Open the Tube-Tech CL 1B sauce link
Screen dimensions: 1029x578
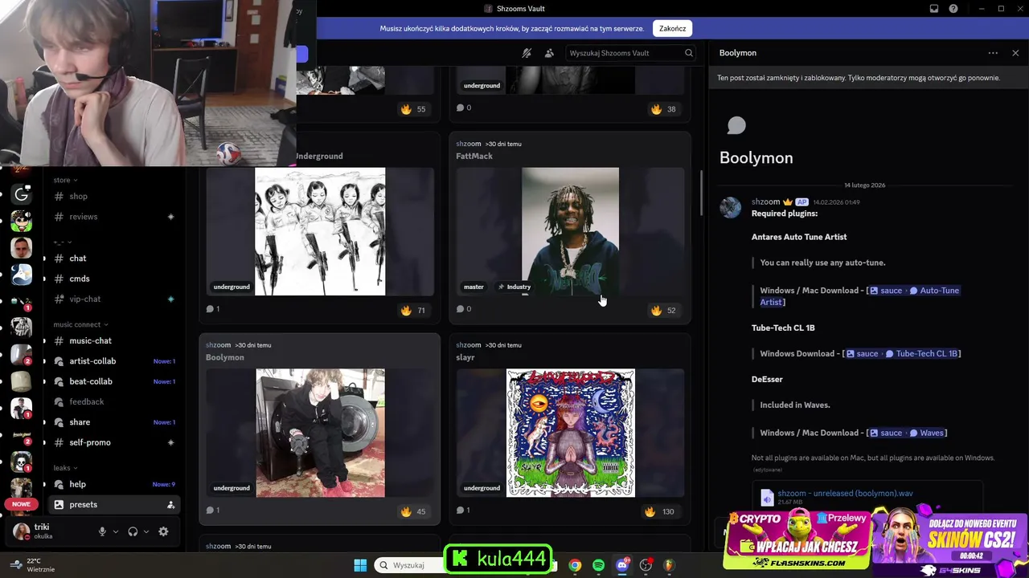tap(903, 353)
